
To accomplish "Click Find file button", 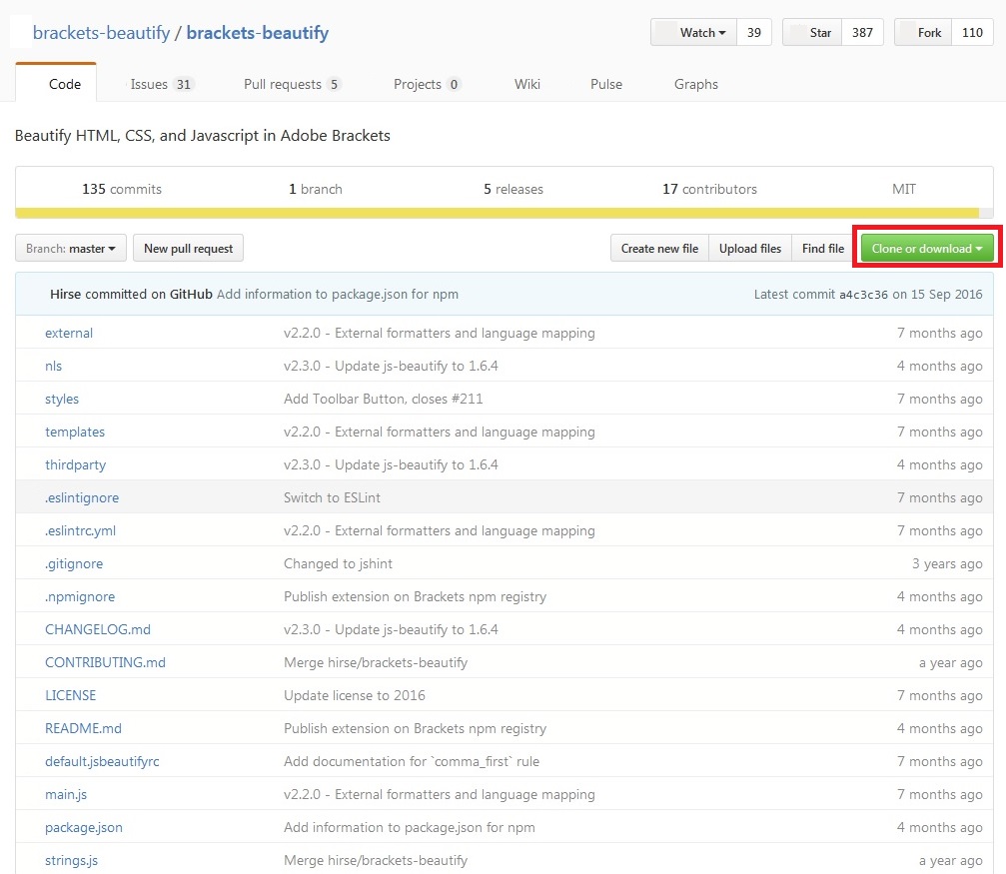I will pos(823,249).
